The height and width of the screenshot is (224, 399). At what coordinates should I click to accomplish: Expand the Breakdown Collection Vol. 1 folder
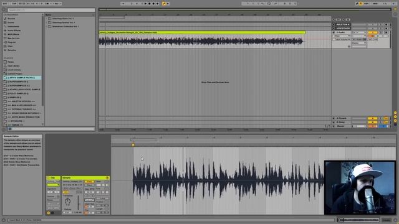click(47, 26)
